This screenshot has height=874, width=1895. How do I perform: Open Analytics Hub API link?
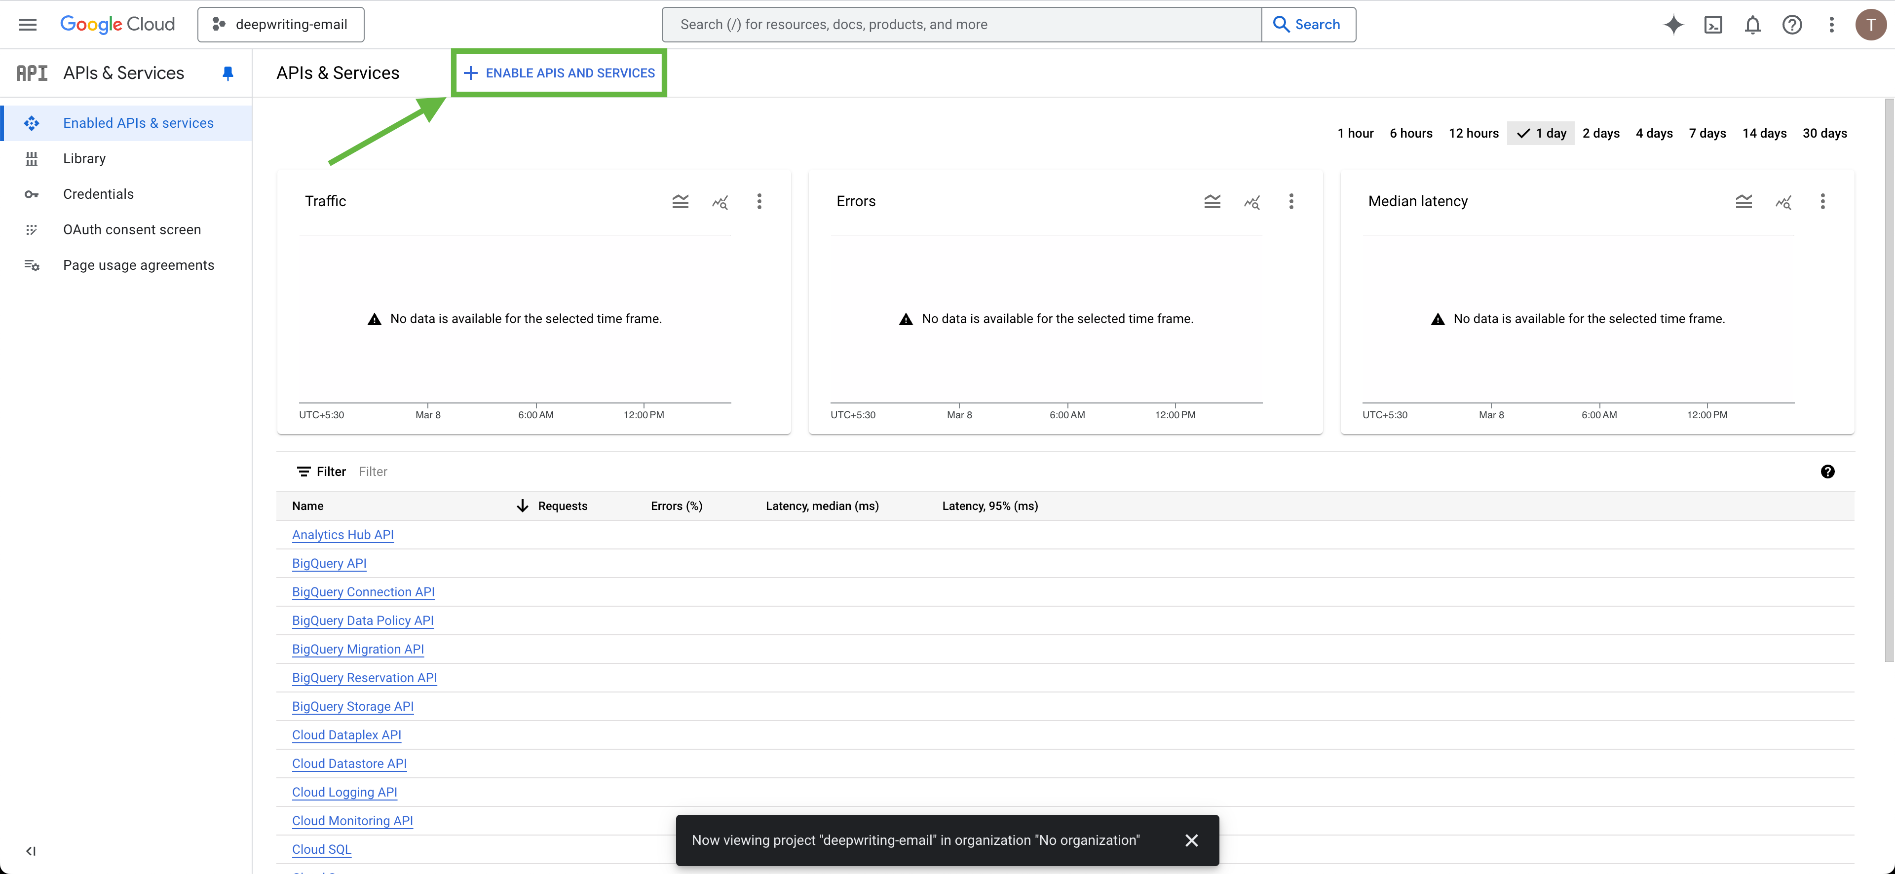coord(343,534)
